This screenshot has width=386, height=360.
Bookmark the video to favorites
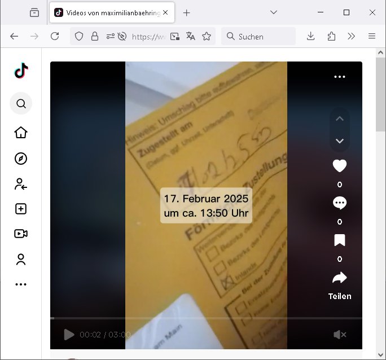point(339,240)
